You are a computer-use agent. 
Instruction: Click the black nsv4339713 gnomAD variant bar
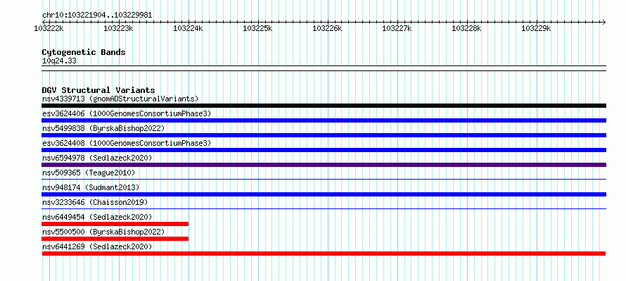pyautogui.click(x=324, y=106)
